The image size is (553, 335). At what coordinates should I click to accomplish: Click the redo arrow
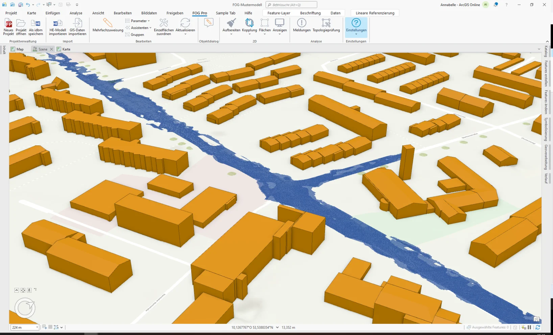38,5
